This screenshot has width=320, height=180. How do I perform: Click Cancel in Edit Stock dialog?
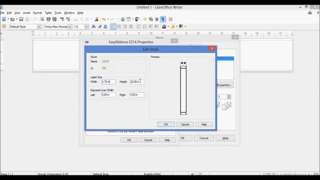(185, 124)
